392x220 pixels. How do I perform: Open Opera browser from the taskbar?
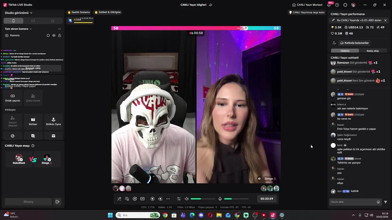(x=210, y=215)
